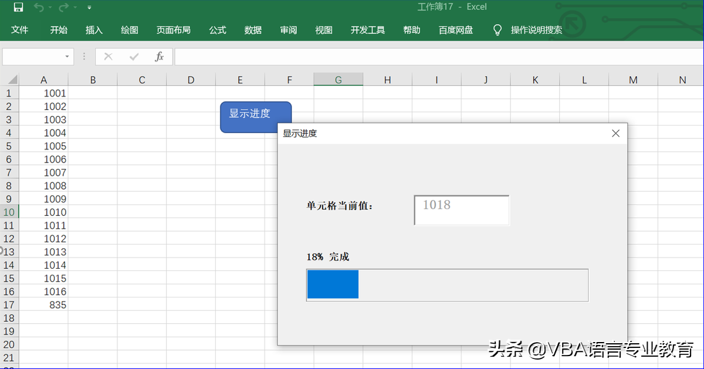
Task: Select cell containing 1004
Action: [44, 133]
